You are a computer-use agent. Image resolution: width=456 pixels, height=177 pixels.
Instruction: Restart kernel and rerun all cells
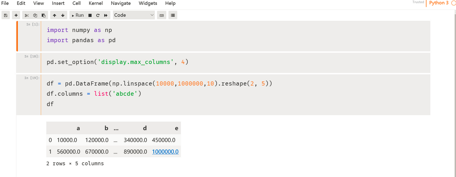[106, 15]
